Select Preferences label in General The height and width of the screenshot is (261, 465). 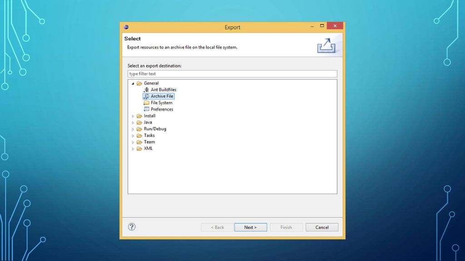(162, 109)
